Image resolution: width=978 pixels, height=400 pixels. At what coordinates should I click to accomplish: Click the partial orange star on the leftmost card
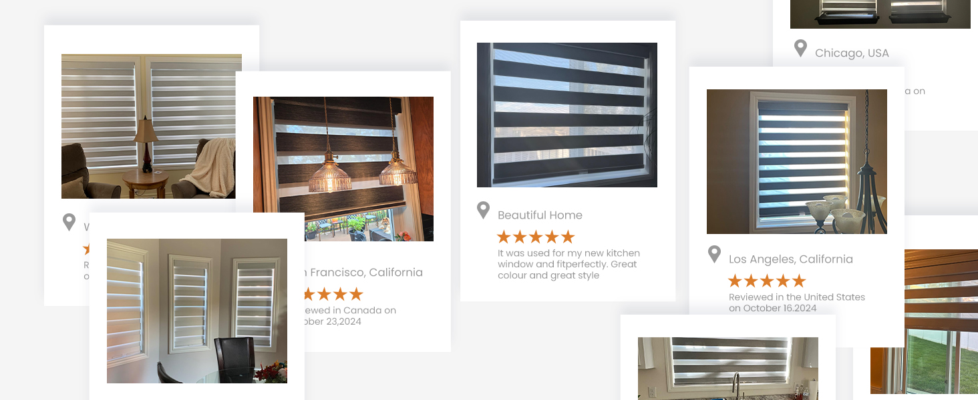pyautogui.click(x=86, y=249)
